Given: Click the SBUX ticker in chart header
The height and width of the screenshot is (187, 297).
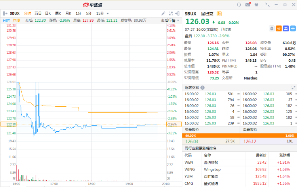Looking at the screenshot, I should coord(15,13).
